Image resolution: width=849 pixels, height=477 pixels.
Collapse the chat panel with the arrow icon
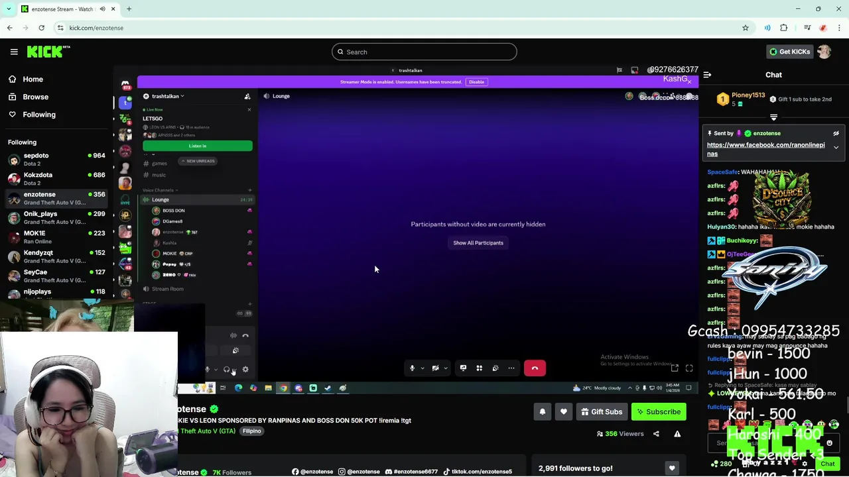tap(707, 75)
